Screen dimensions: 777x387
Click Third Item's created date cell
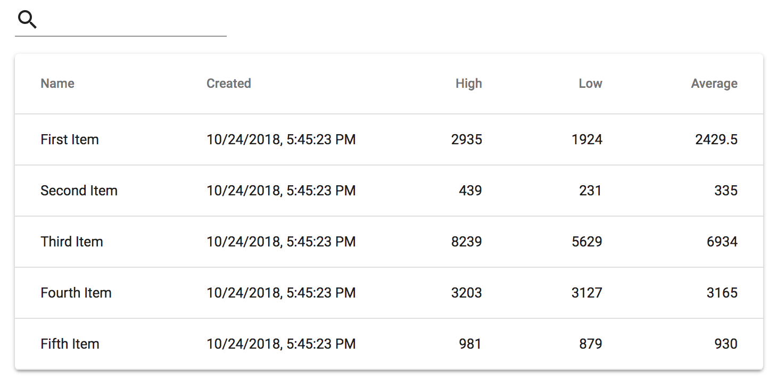click(x=281, y=242)
